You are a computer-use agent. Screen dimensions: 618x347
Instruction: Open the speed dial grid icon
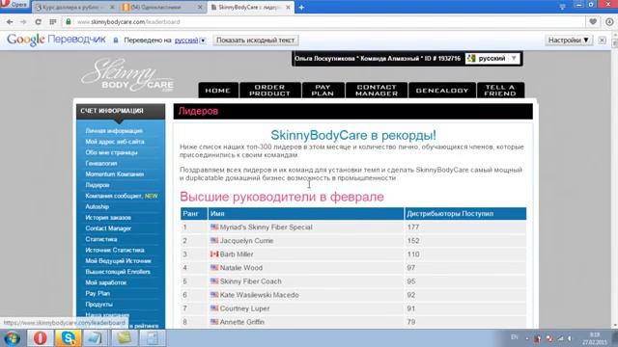[x=53, y=22]
